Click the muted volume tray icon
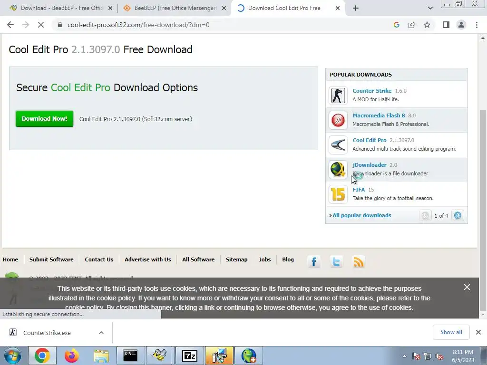Image resolution: width=487 pixels, height=365 pixels. coord(439,356)
